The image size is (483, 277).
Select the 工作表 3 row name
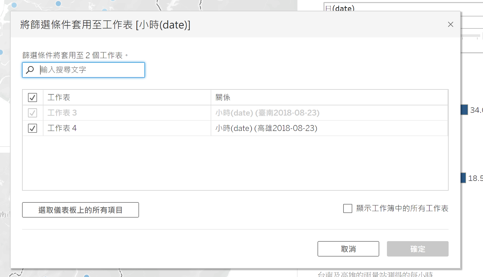coord(62,113)
